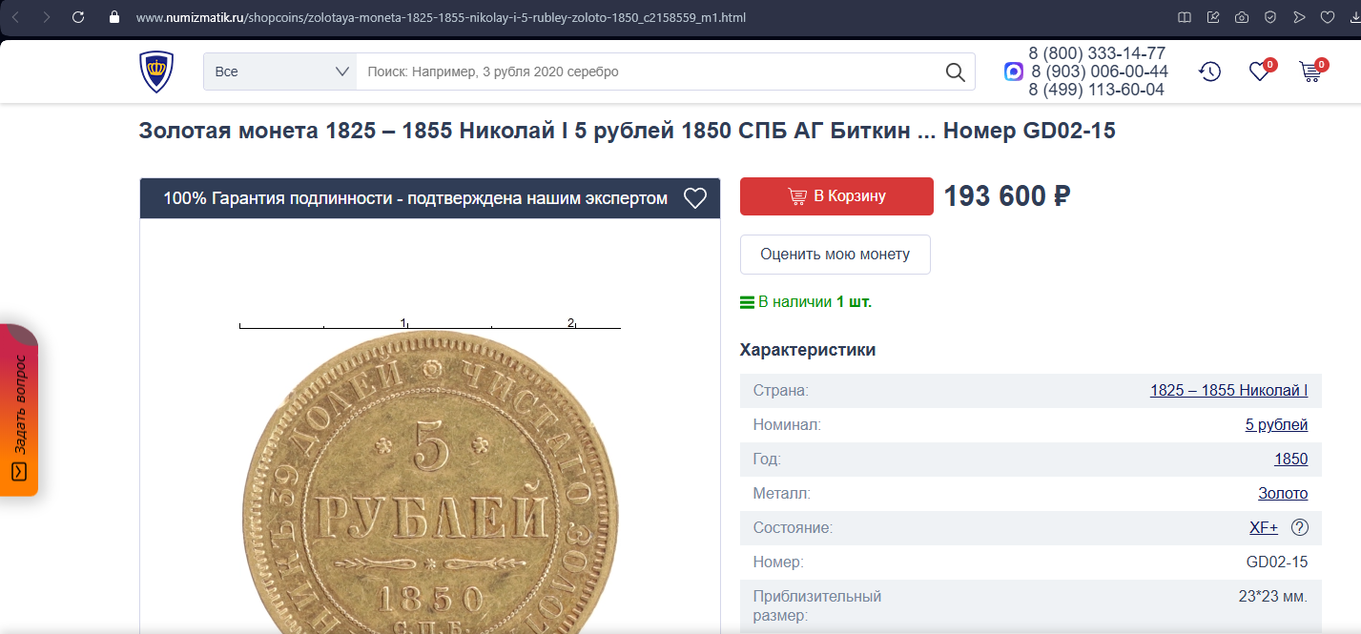Click the 'XF+' condition link
This screenshot has height=634, width=1361.
(x=1263, y=528)
